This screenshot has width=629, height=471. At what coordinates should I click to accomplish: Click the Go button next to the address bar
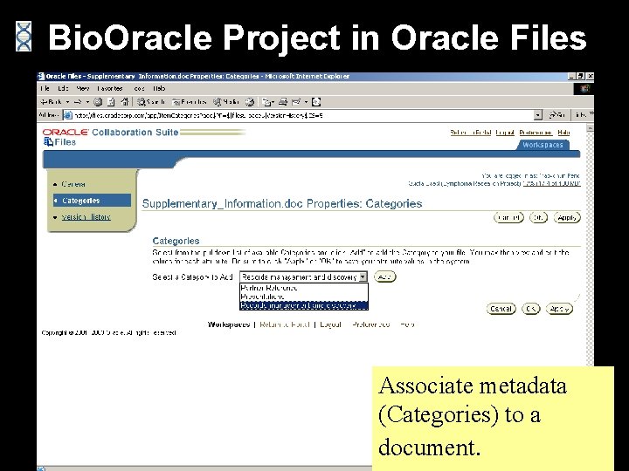(556, 115)
